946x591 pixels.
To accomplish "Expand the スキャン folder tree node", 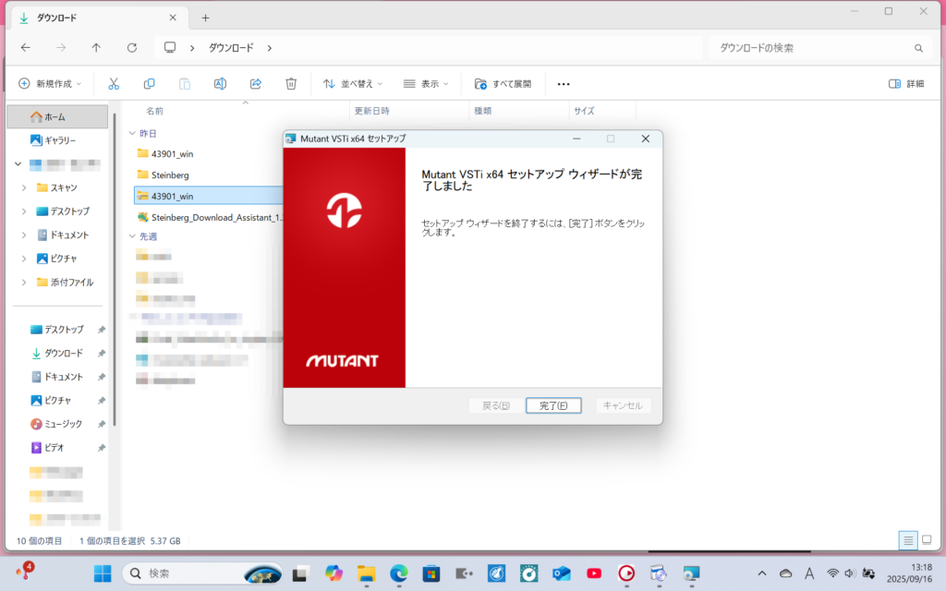I will pyautogui.click(x=24, y=187).
